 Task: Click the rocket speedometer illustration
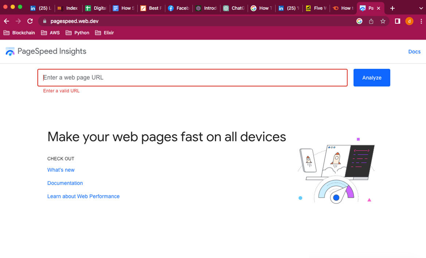point(336,171)
